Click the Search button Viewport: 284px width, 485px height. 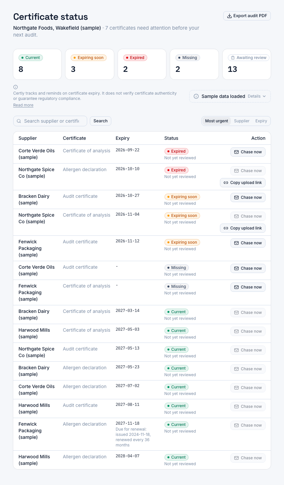[x=100, y=121]
